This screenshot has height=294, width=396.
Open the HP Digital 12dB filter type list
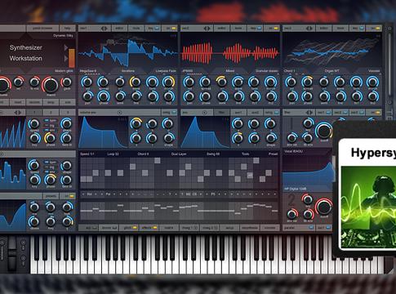(x=296, y=189)
